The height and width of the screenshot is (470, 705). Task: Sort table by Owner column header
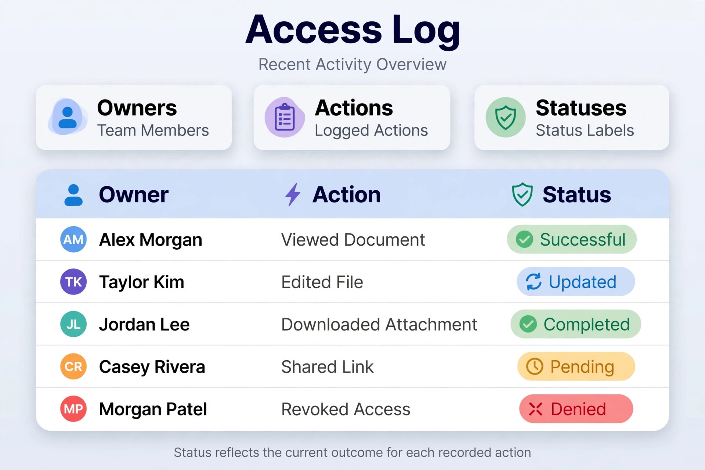coord(134,195)
